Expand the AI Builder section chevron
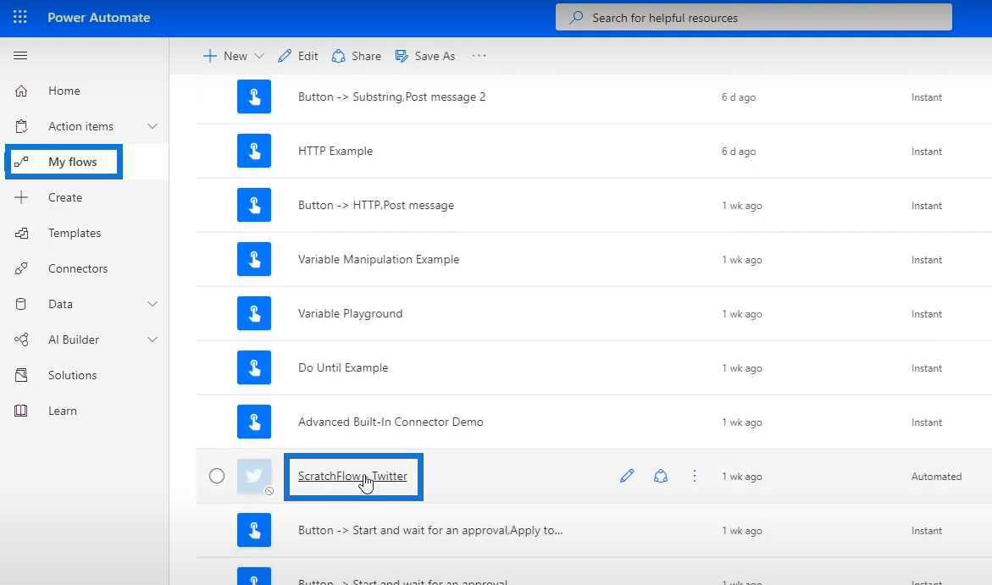 point(152,339)
